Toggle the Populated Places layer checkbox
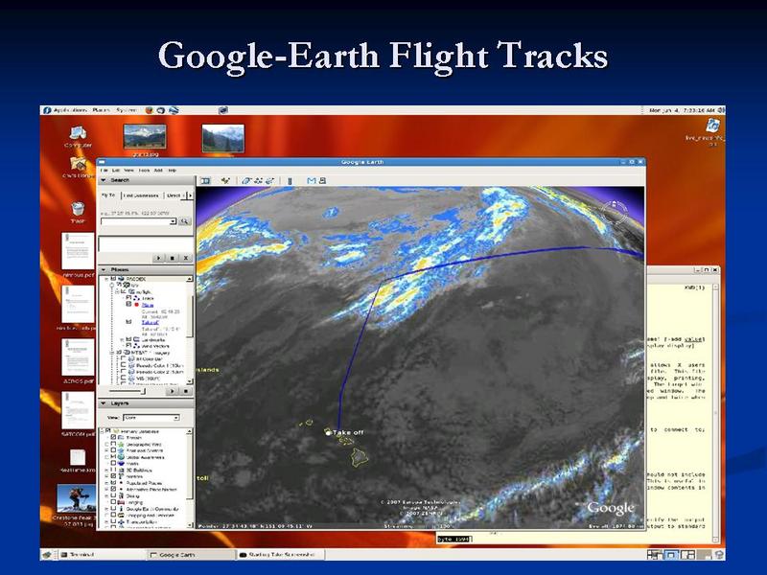The image size is (767, 575). (113, 483)
